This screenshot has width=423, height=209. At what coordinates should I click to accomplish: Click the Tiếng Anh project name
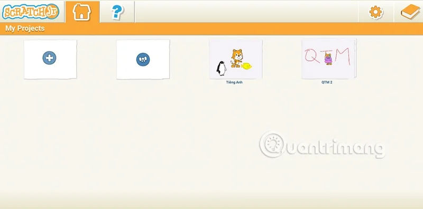[234, 82]
